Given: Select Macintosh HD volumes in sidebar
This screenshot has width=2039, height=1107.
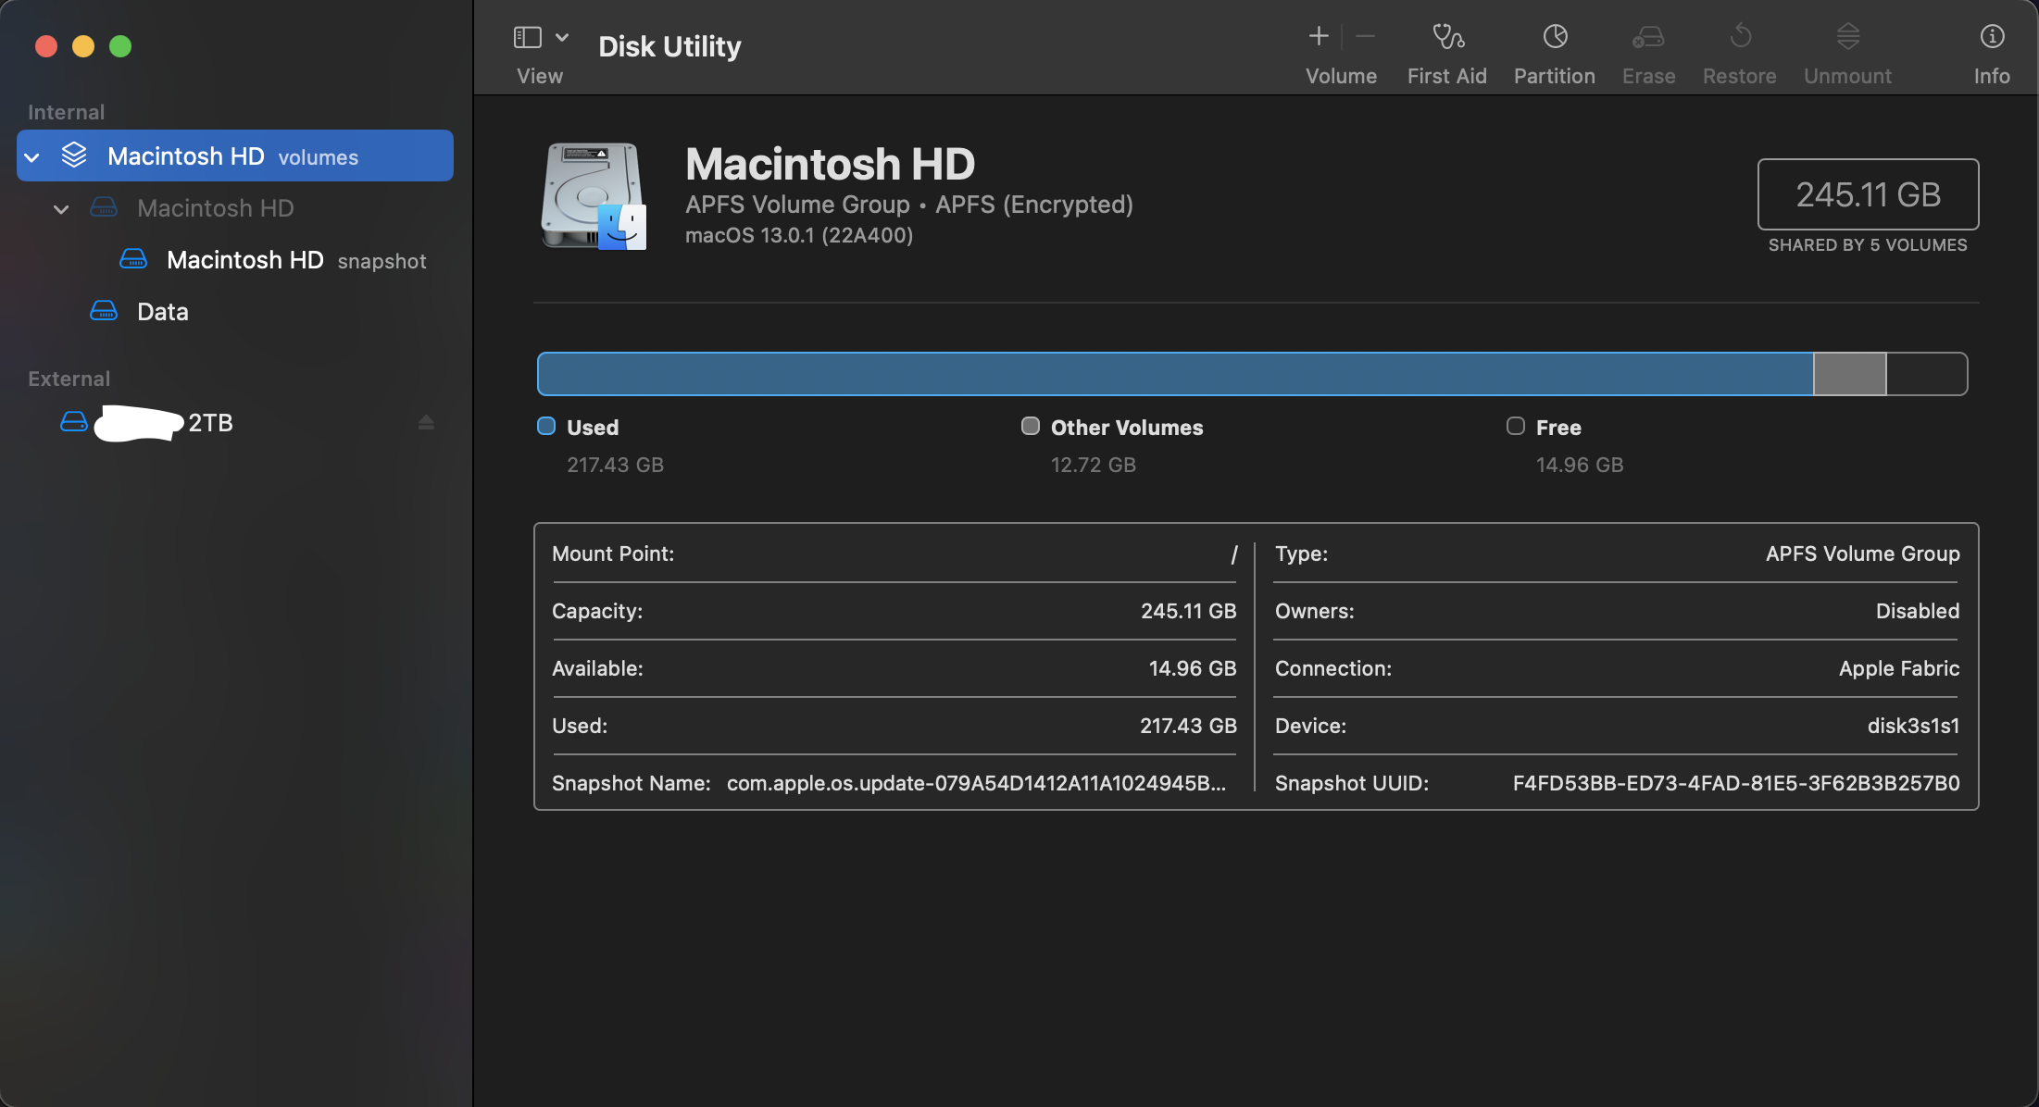Looking at the screenshot, I should click(235, 155).
